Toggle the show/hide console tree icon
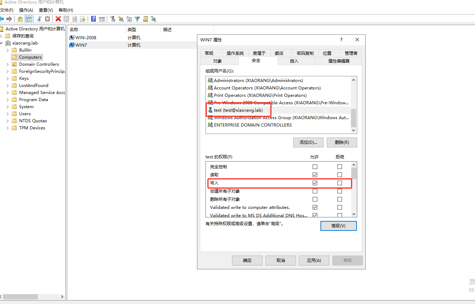The image size is (475, 304). [29, 19]
